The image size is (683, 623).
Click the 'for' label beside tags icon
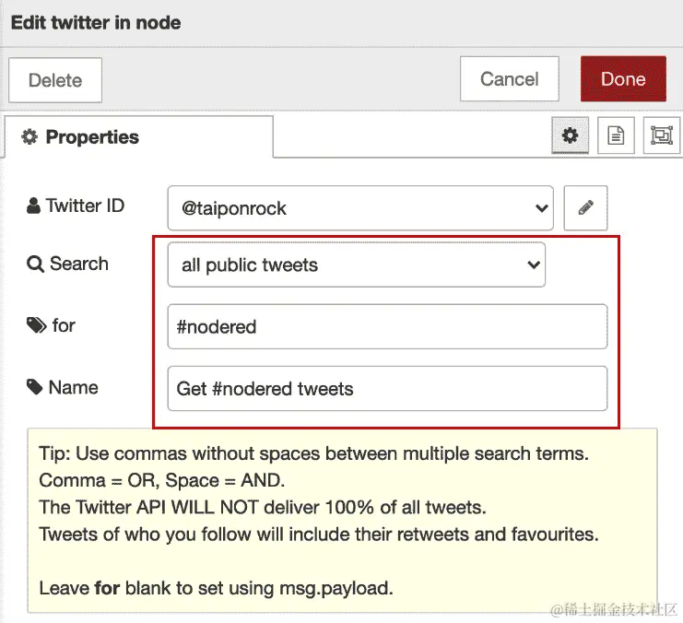pyautogui.click(x=64, y=325)
